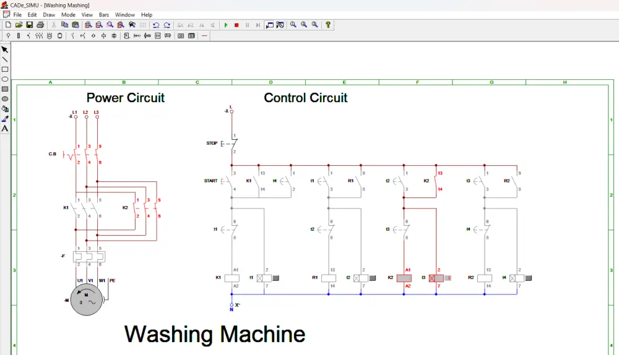The image size is (619, 355).
Task: Select the thermal relay labeled F
Action: click(x=89, y=257)
